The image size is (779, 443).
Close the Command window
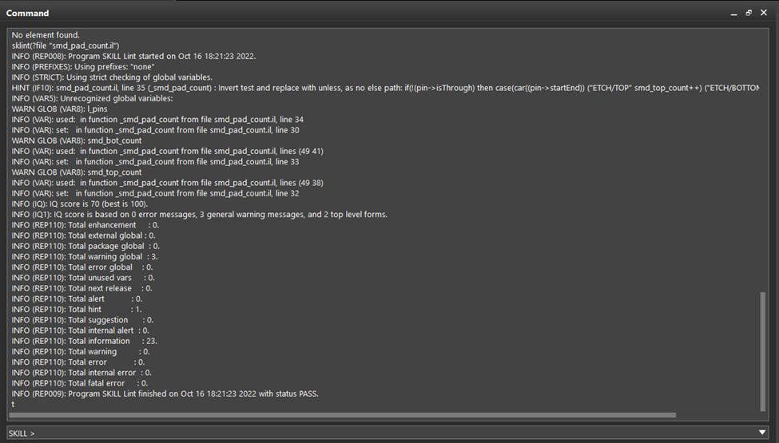(x=764, y=13)
